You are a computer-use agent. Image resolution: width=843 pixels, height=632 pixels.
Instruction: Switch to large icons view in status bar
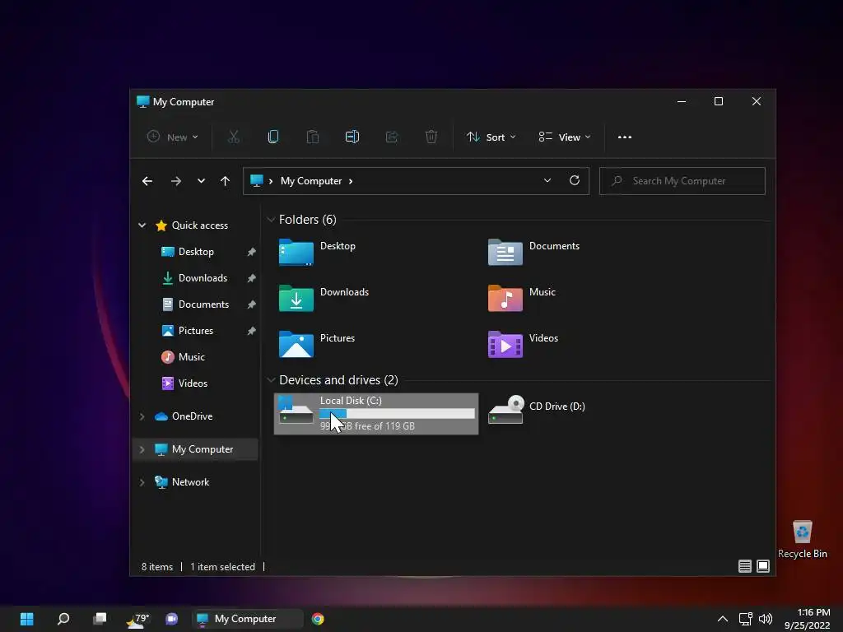pyautogui.click(x=763, y=566)
